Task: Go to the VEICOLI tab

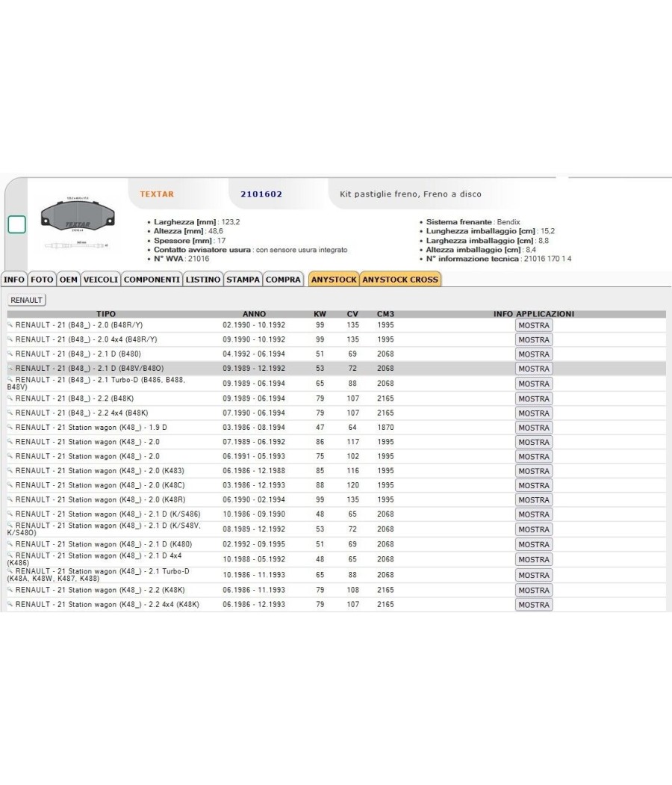Action: pos(101,280)
